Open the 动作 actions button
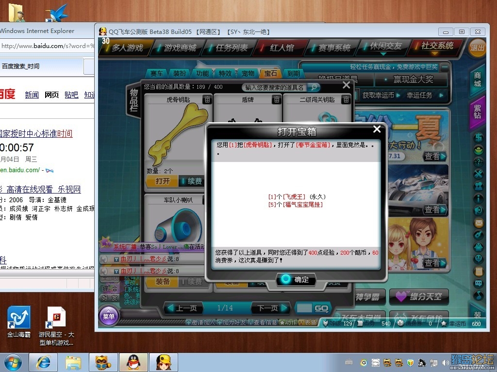The image size is (497, 372). (x=288, y=323)
